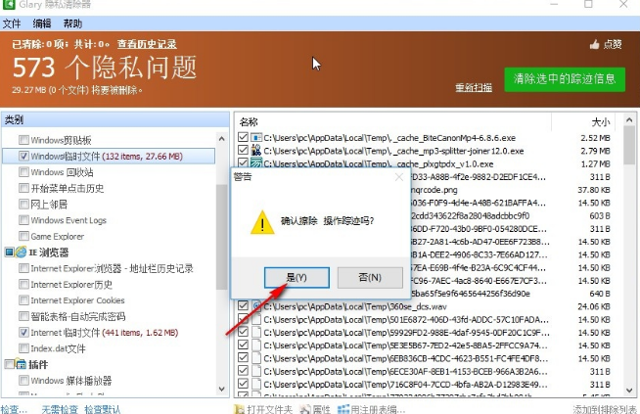Click the category list scroll up arrow
Viewport: 640px width, 414px height.
pyautogui.click(x=221, y=139)
